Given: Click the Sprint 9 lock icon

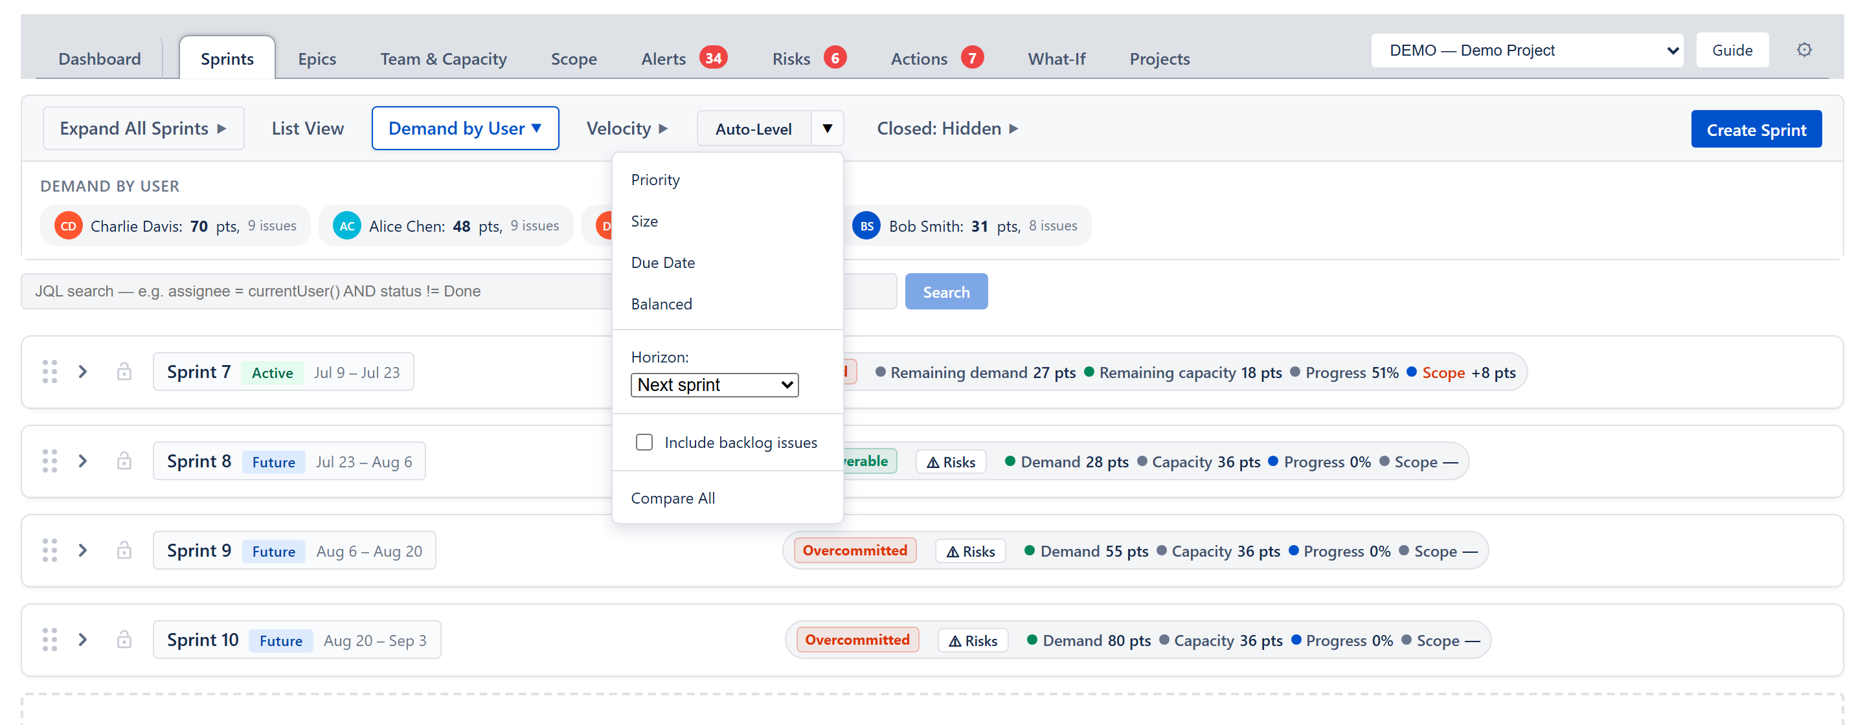Looking at the screenshot, I should (x=124, y=551).
